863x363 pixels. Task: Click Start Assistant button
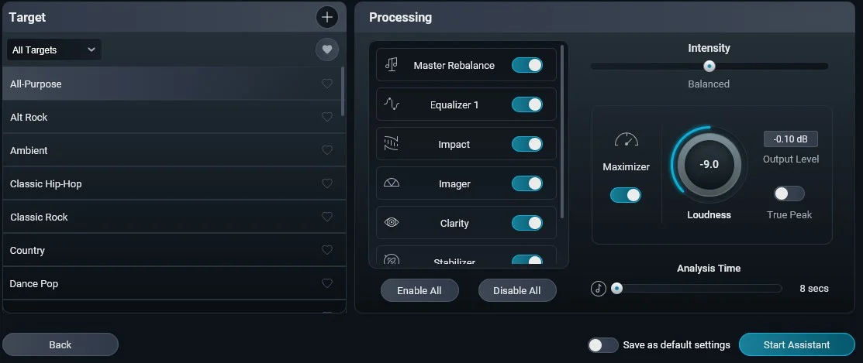[796, 345]
